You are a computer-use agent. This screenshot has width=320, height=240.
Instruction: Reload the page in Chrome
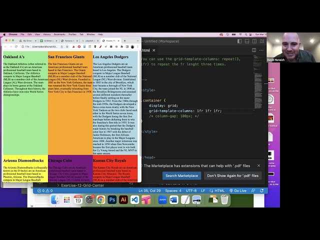[16, 46]
